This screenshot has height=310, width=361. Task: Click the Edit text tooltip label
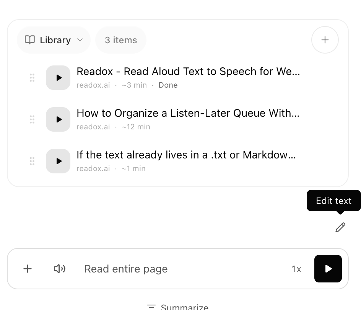[333, 201]
